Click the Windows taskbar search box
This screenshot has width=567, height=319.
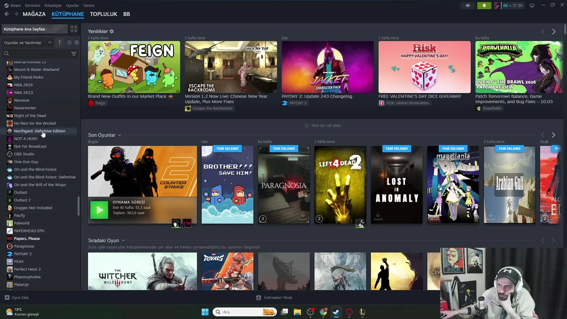click(x=245, y=312)
